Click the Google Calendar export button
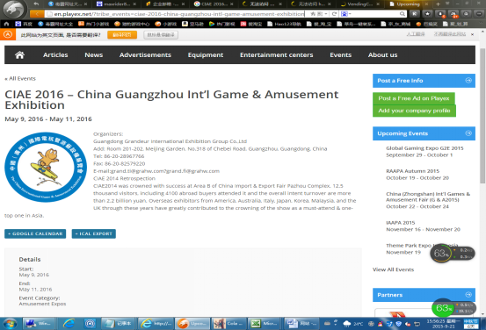 (x=35, y=233)
